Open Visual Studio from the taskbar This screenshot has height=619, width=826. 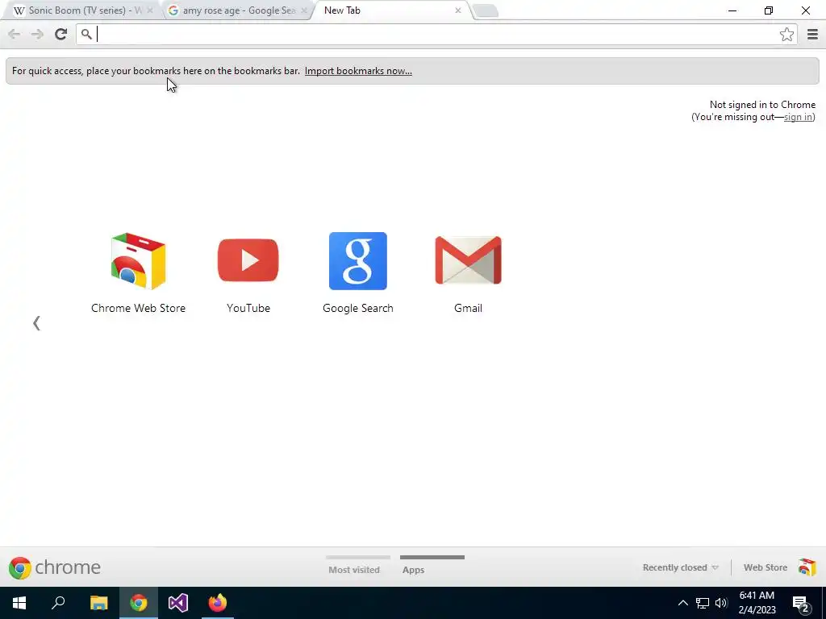coord(178,603)
